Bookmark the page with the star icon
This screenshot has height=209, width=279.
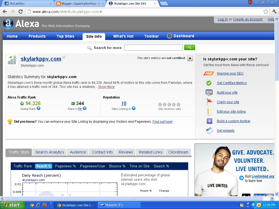[x=266, y=12]
